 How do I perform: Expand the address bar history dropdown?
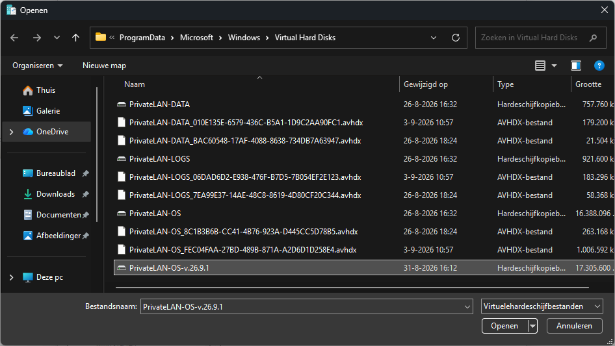434,38
